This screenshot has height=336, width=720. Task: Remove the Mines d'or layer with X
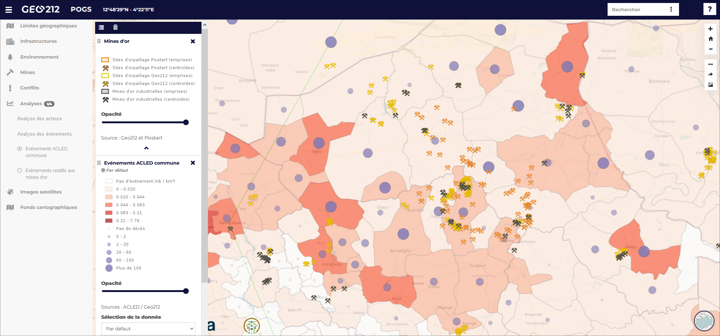point(193,41)
